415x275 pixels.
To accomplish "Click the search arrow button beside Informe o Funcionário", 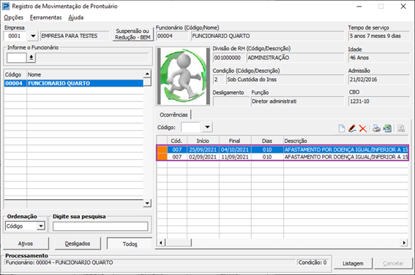I will coord(31,58).
